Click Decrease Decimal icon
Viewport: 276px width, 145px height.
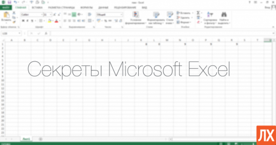(x=120, y=21)
